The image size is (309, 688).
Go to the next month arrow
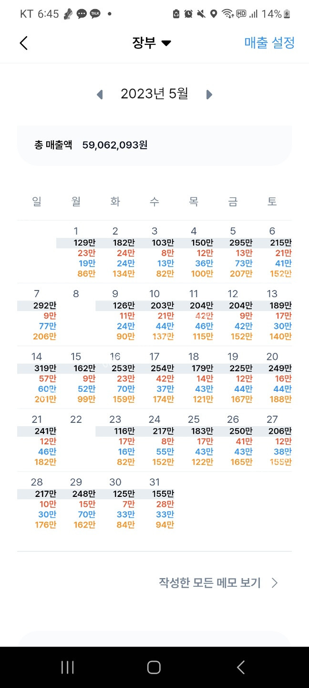209,95
